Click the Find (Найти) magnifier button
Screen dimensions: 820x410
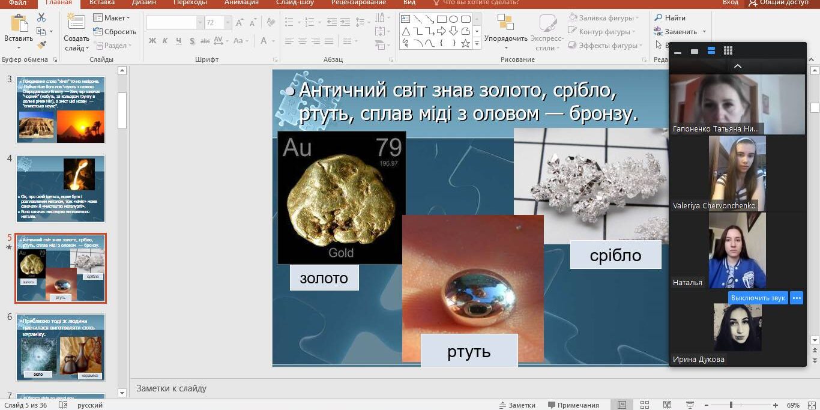click(x=670, y=18)
